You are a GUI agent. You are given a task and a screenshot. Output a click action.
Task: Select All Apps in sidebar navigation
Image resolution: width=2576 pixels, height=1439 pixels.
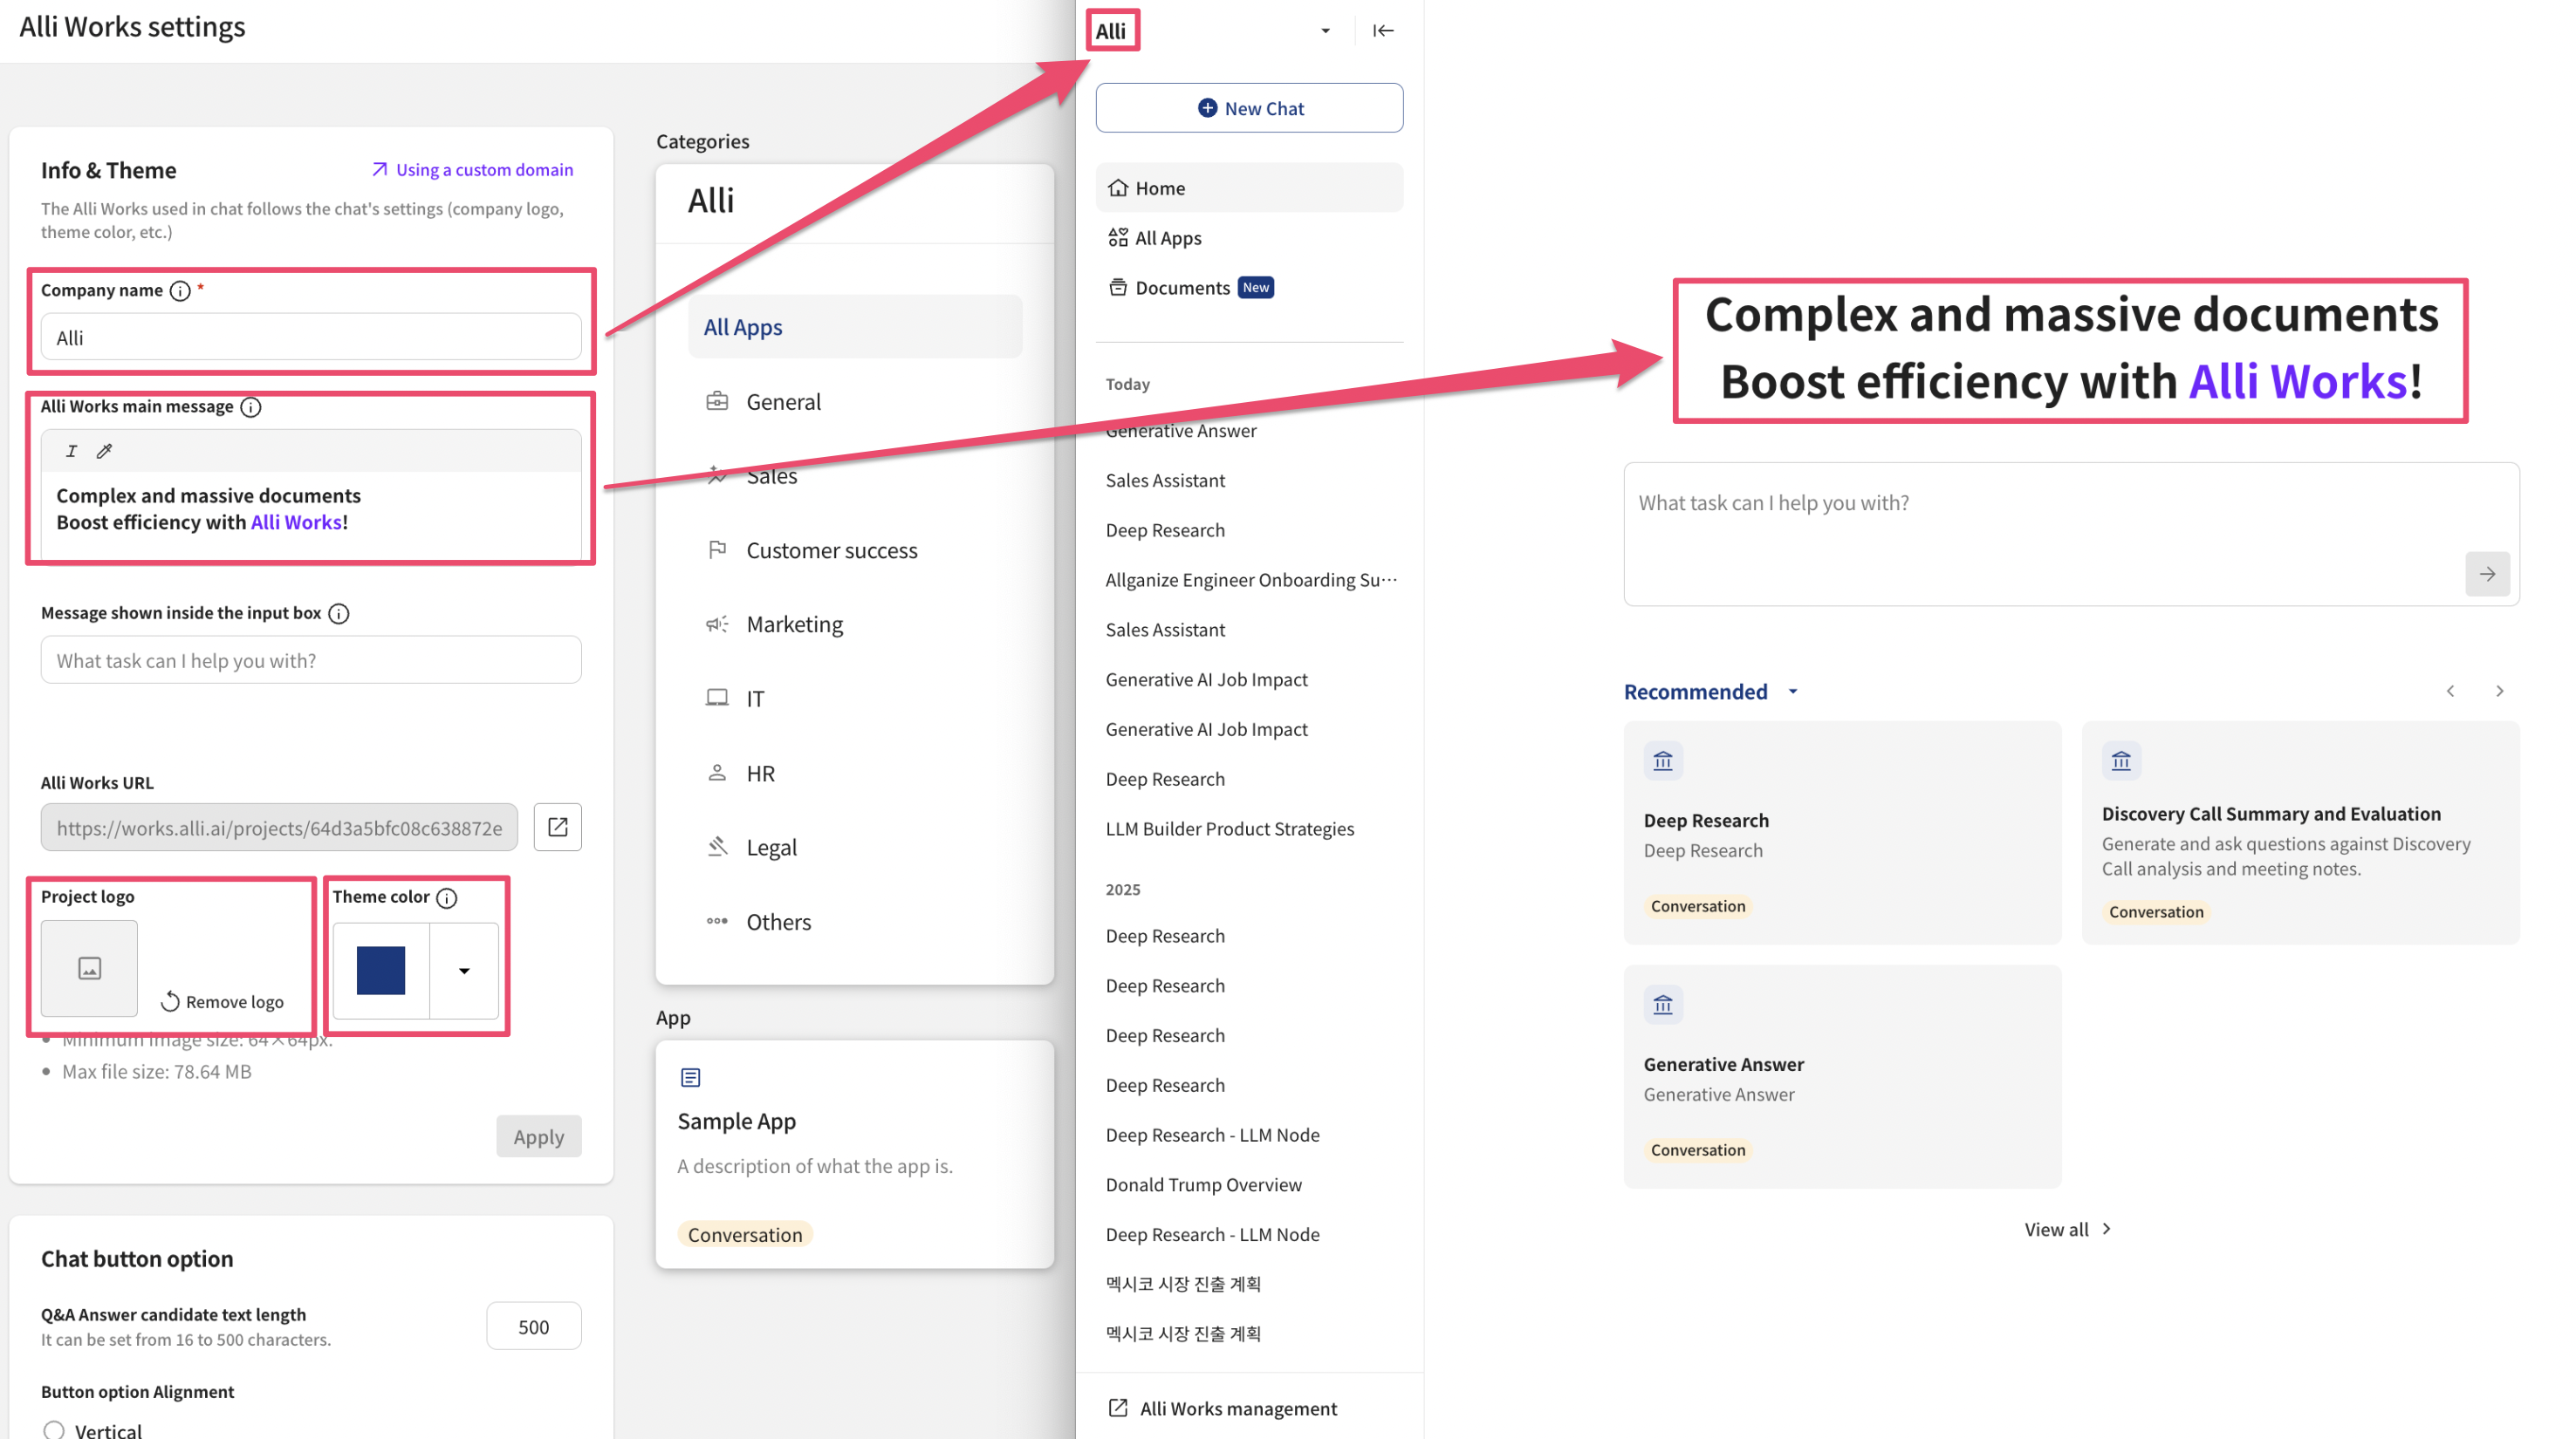click(1167, 238)
